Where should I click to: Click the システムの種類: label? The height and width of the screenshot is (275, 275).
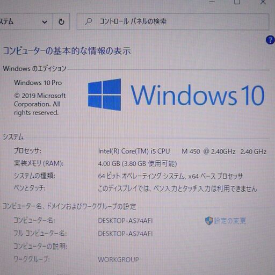[34, 176]
